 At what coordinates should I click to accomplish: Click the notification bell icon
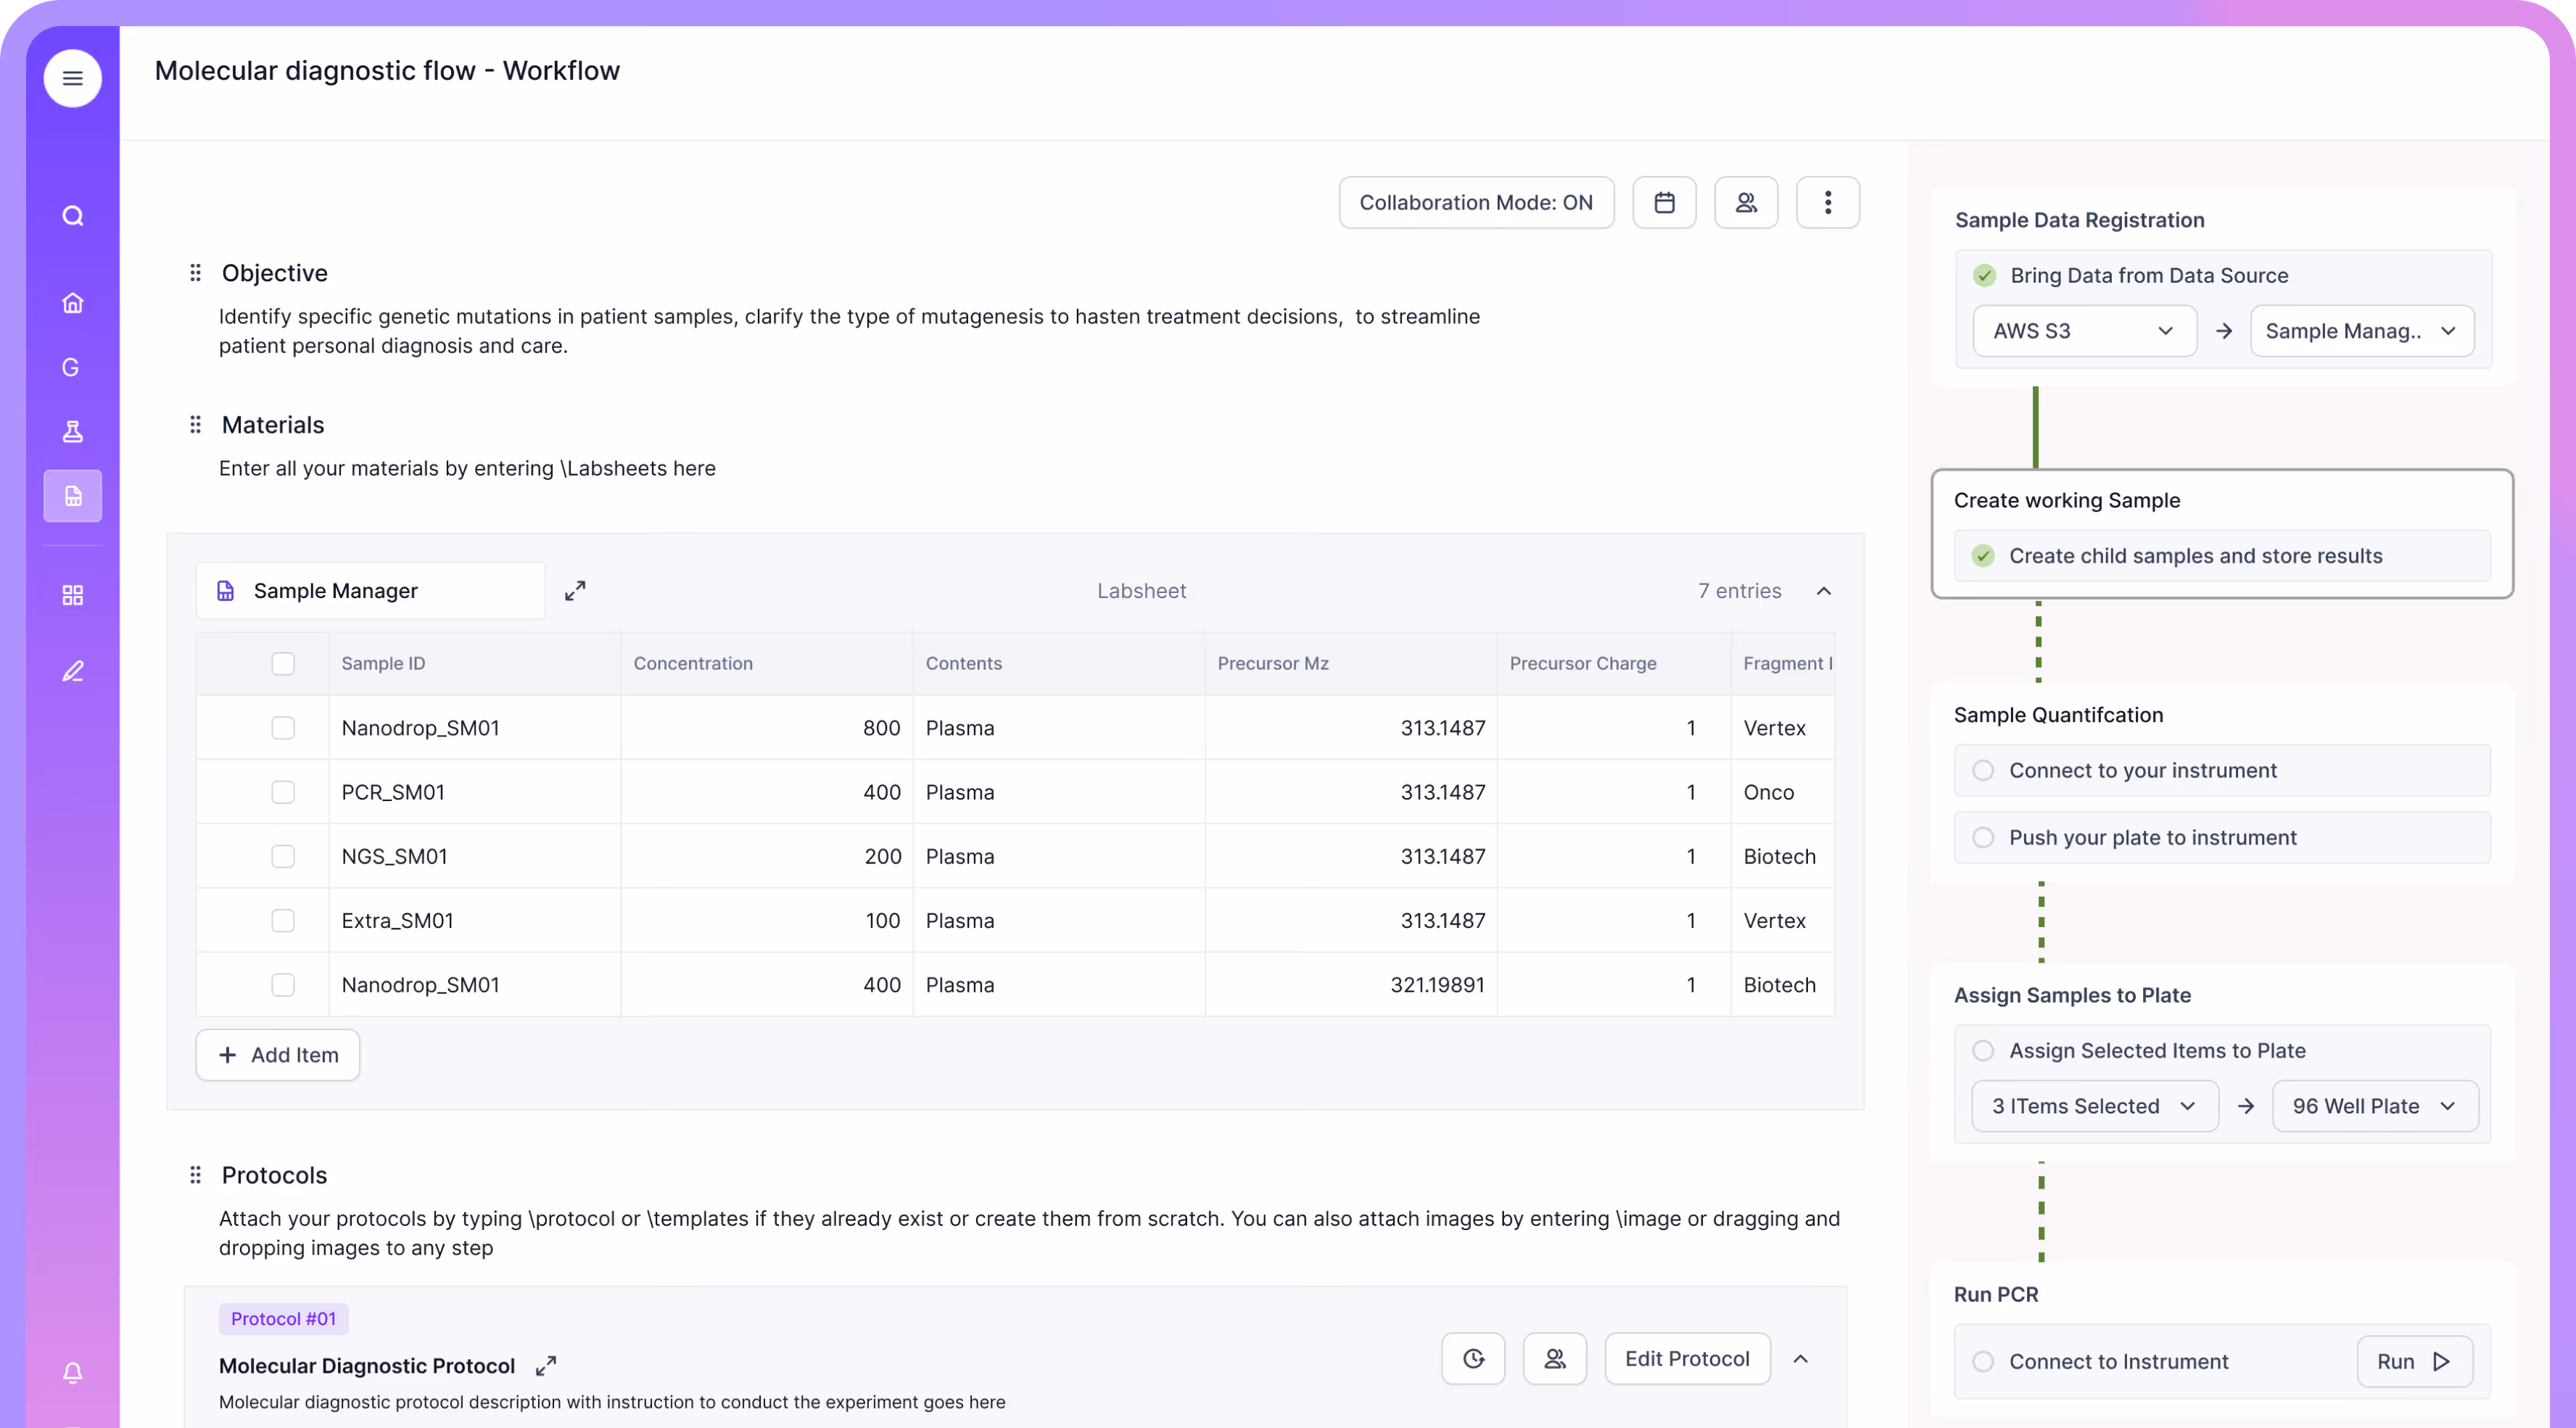pyautogui.click(x=72, y=1373)
